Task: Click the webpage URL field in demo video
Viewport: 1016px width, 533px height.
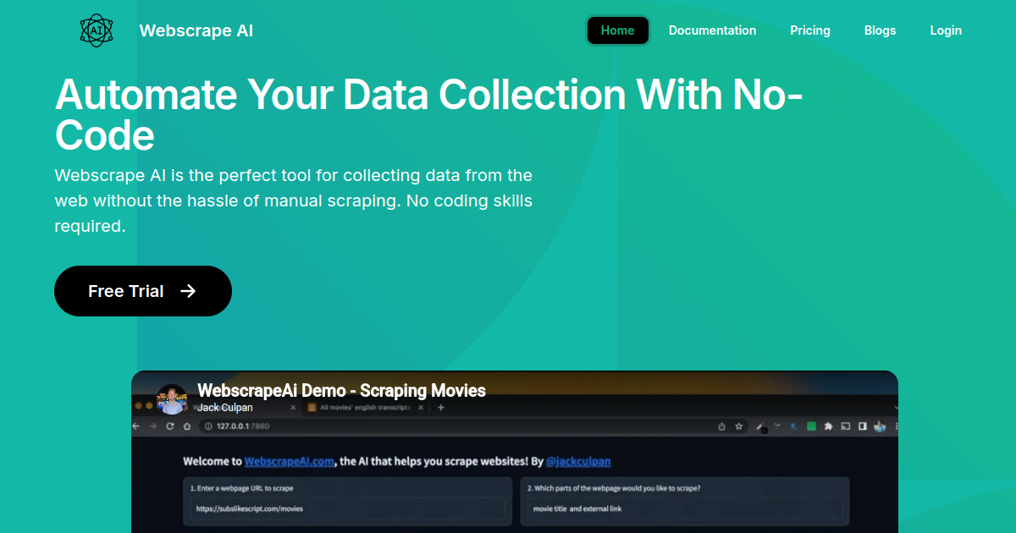Action: click(348, 508)
